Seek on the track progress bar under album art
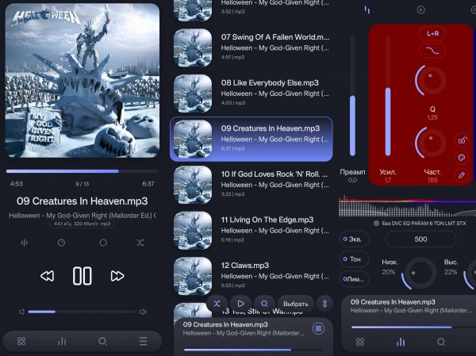 coord(83,171)
